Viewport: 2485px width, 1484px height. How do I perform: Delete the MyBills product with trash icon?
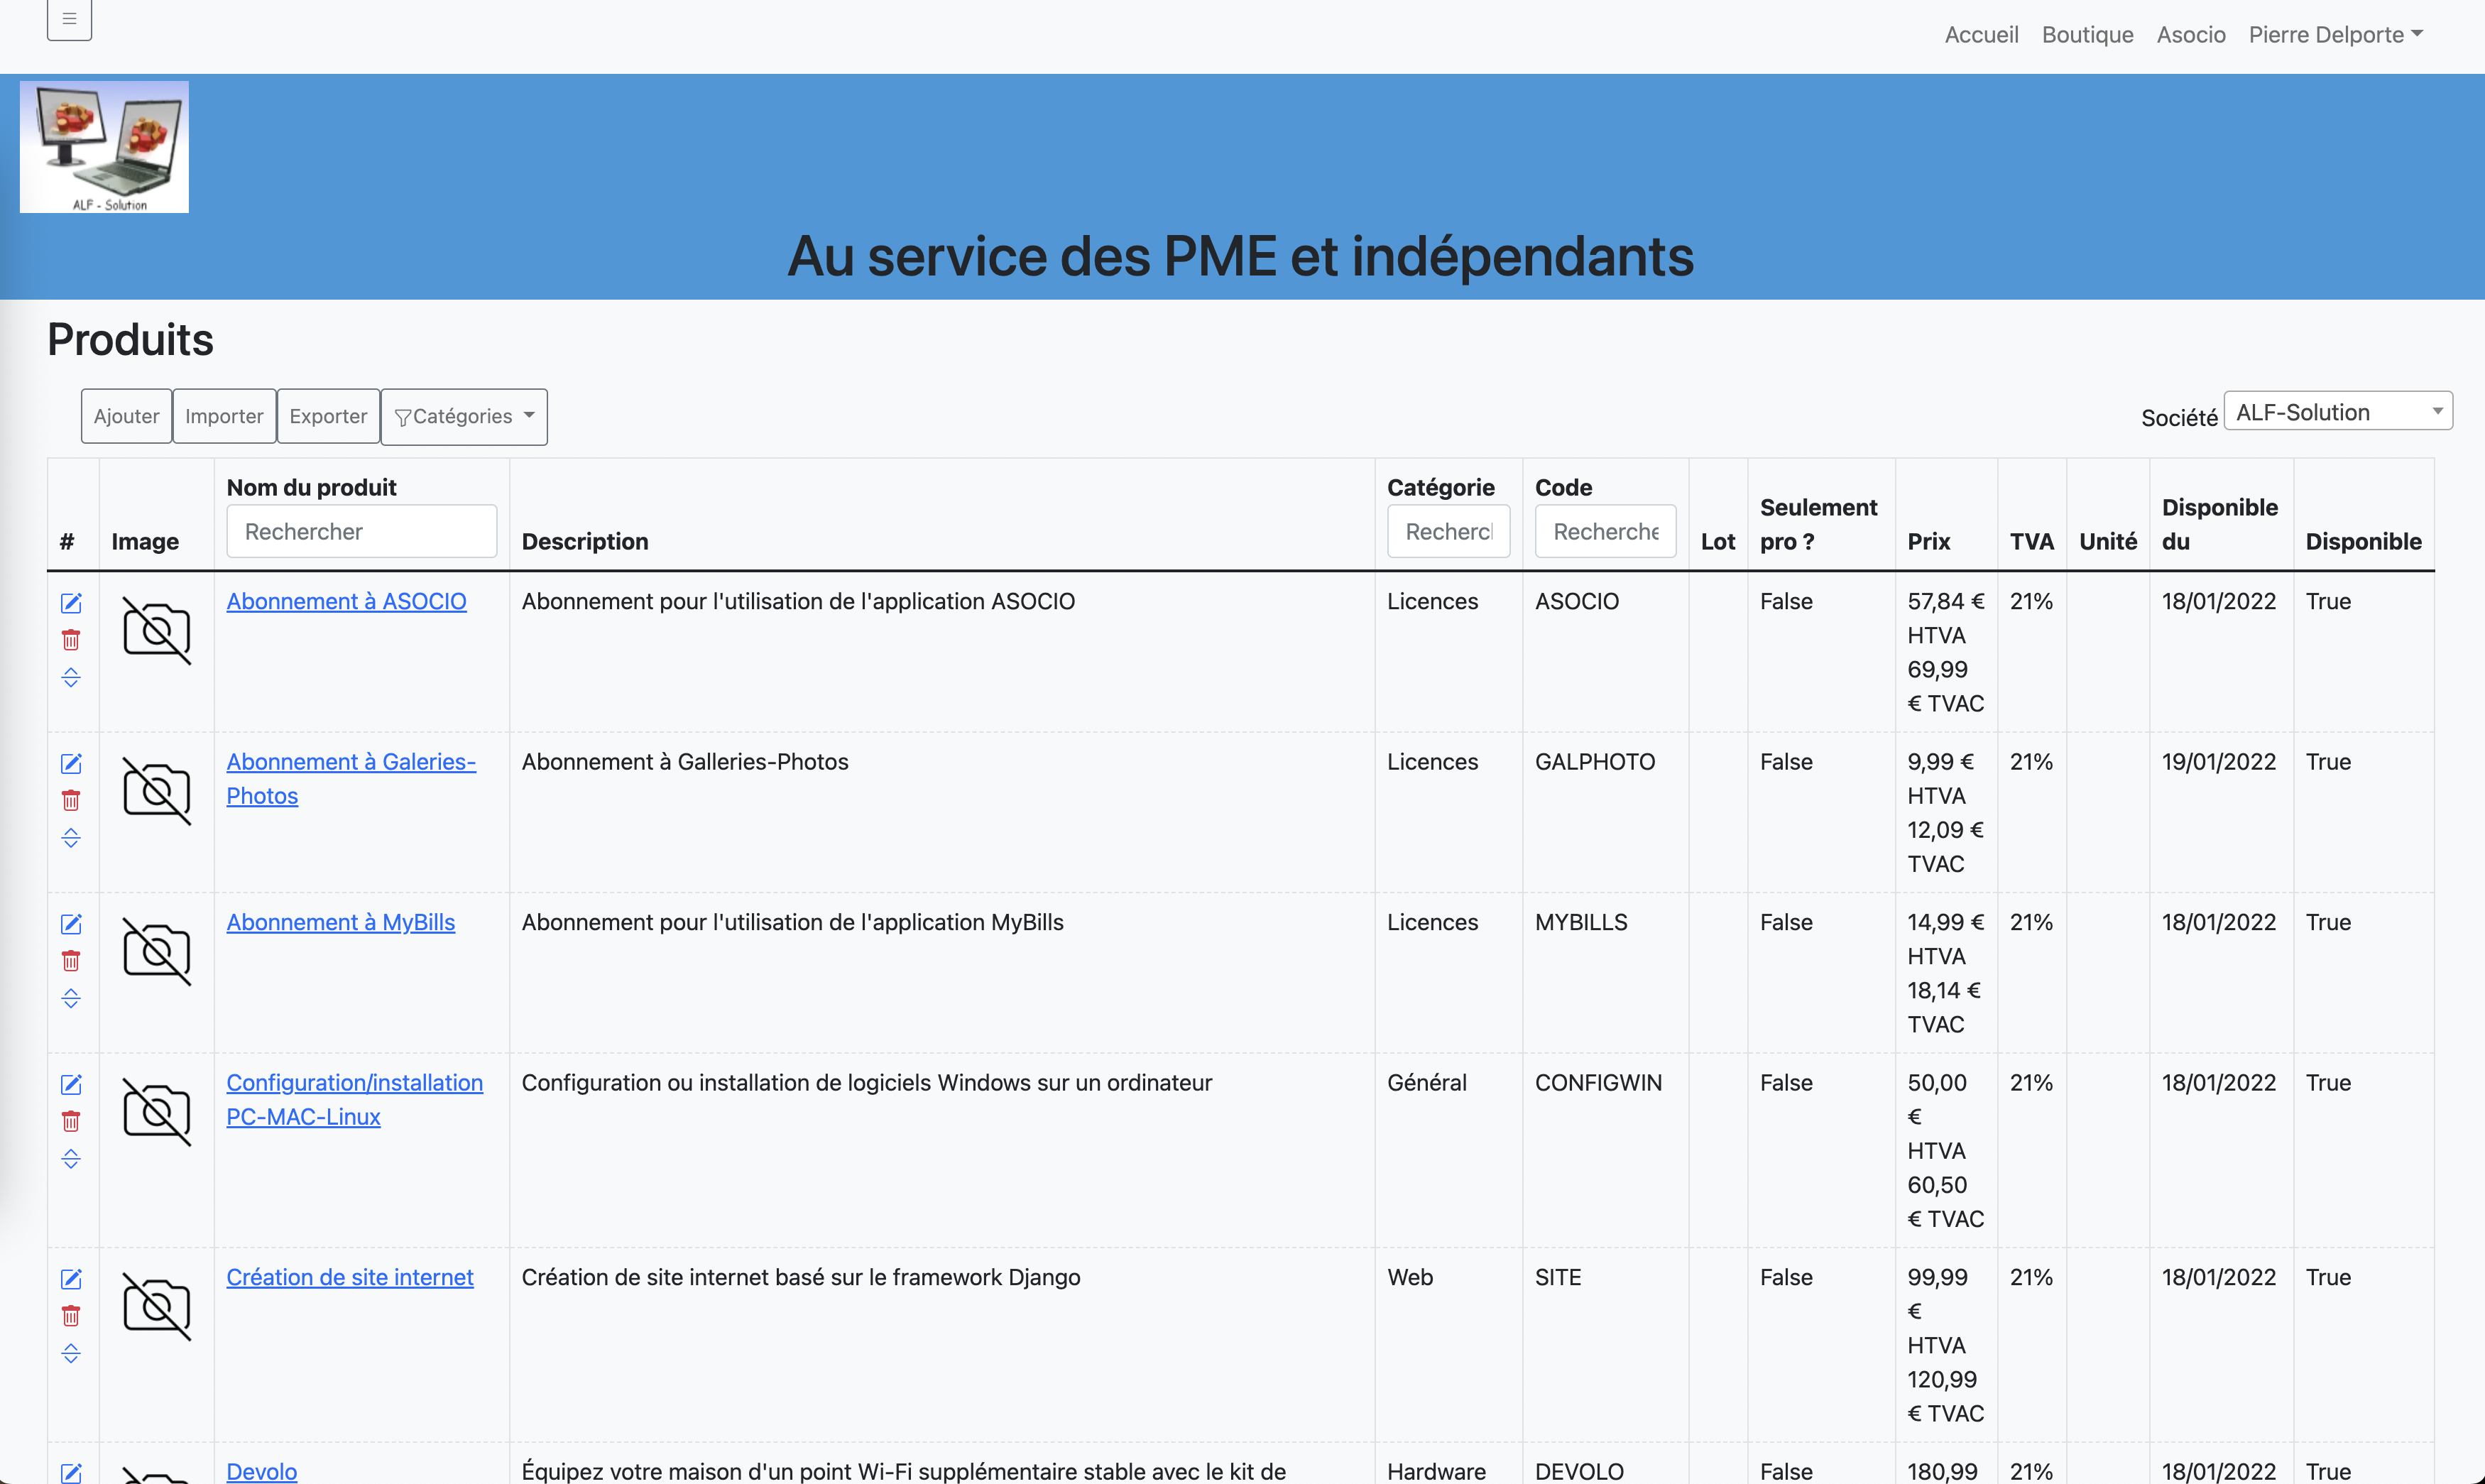pos(71,961)
